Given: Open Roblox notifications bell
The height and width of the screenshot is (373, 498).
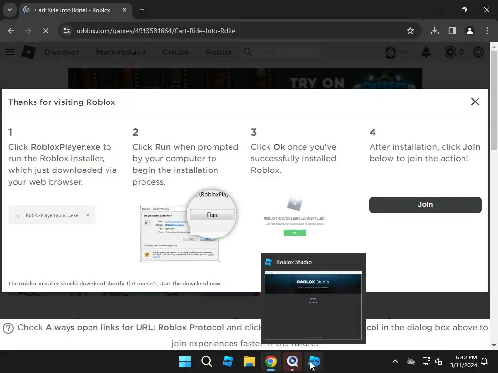Looking at the screenshot, I should coord(426,52).
